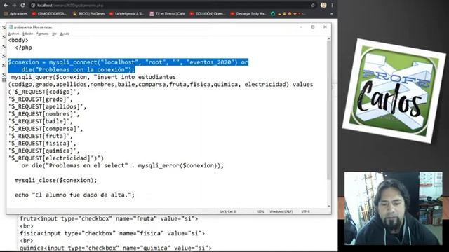Click the UTF-8 encoding status bar entry
This screenshot has width=449, height=252.
(306, 211)
